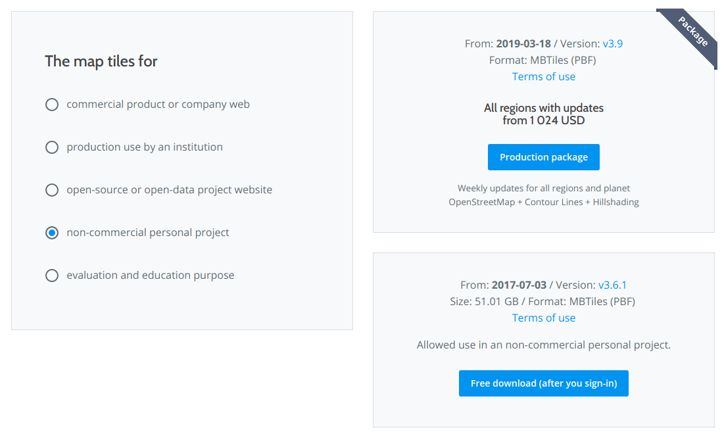Click the 'evaluation and education purpose' label text
This screenshot has height=434, width=724.
(x=150, y=276)
